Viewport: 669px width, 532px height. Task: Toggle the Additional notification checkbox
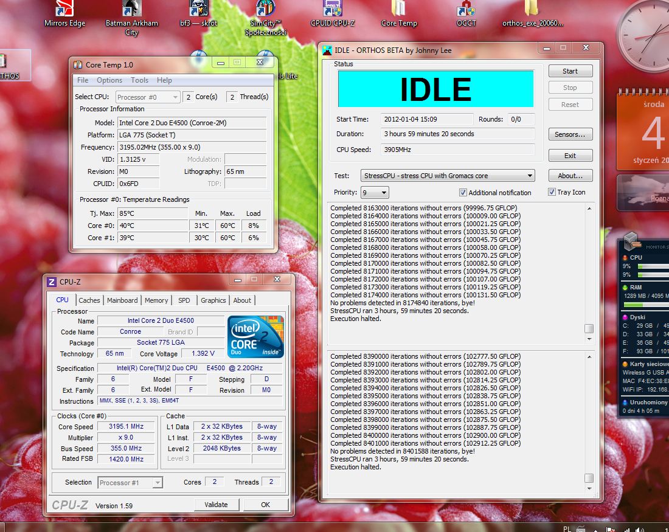click(463, 192)
